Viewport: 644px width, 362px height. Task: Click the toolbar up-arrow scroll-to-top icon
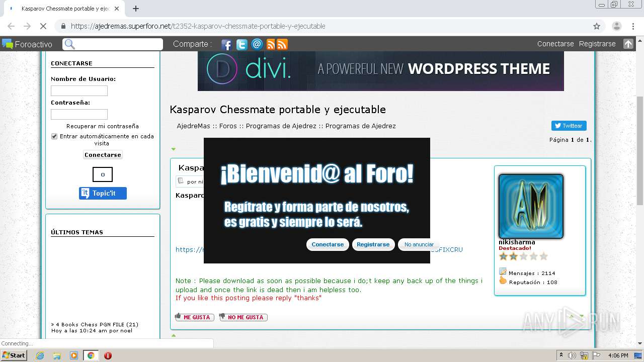[x=628, y=44]
